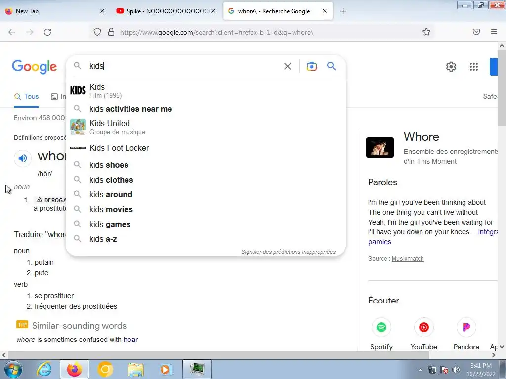
Task: Go to the Google logo homepage
Action: tap(34, 67)
